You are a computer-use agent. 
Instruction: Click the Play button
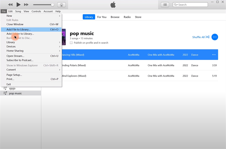[x=18, y=5]
